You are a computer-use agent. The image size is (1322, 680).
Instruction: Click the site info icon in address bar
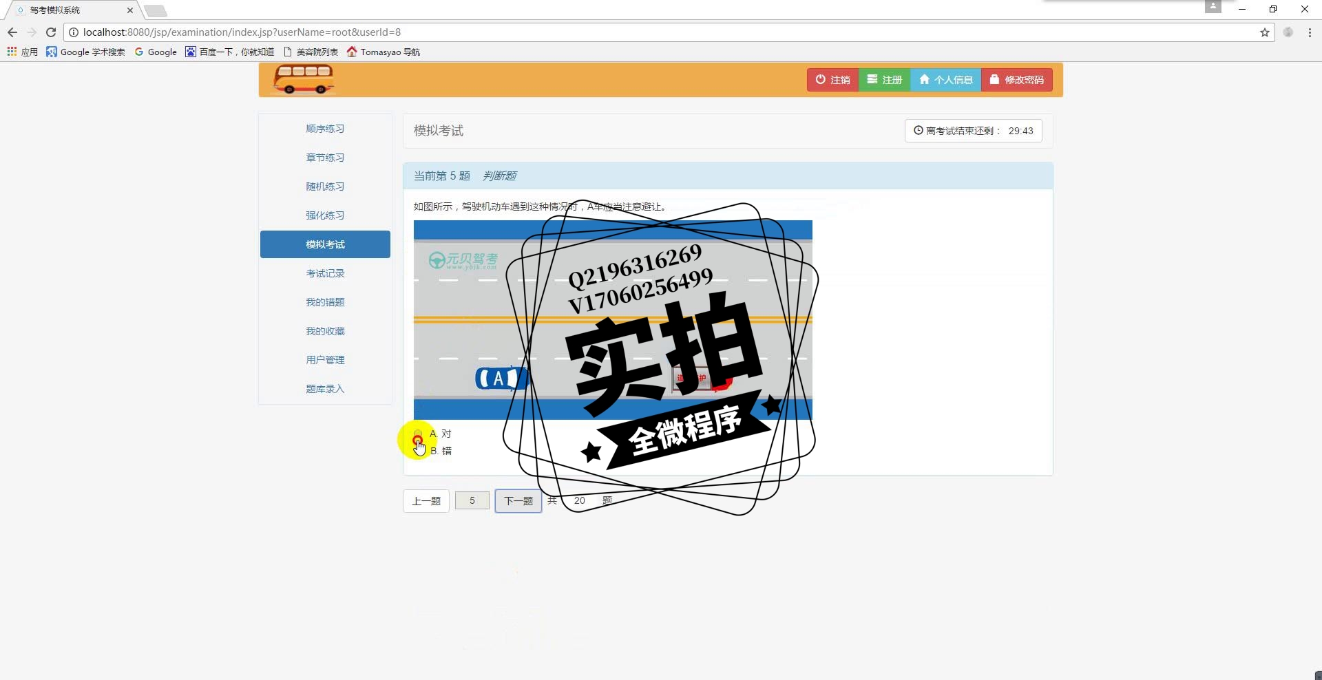pyautogui.click(x=74, y=32)
